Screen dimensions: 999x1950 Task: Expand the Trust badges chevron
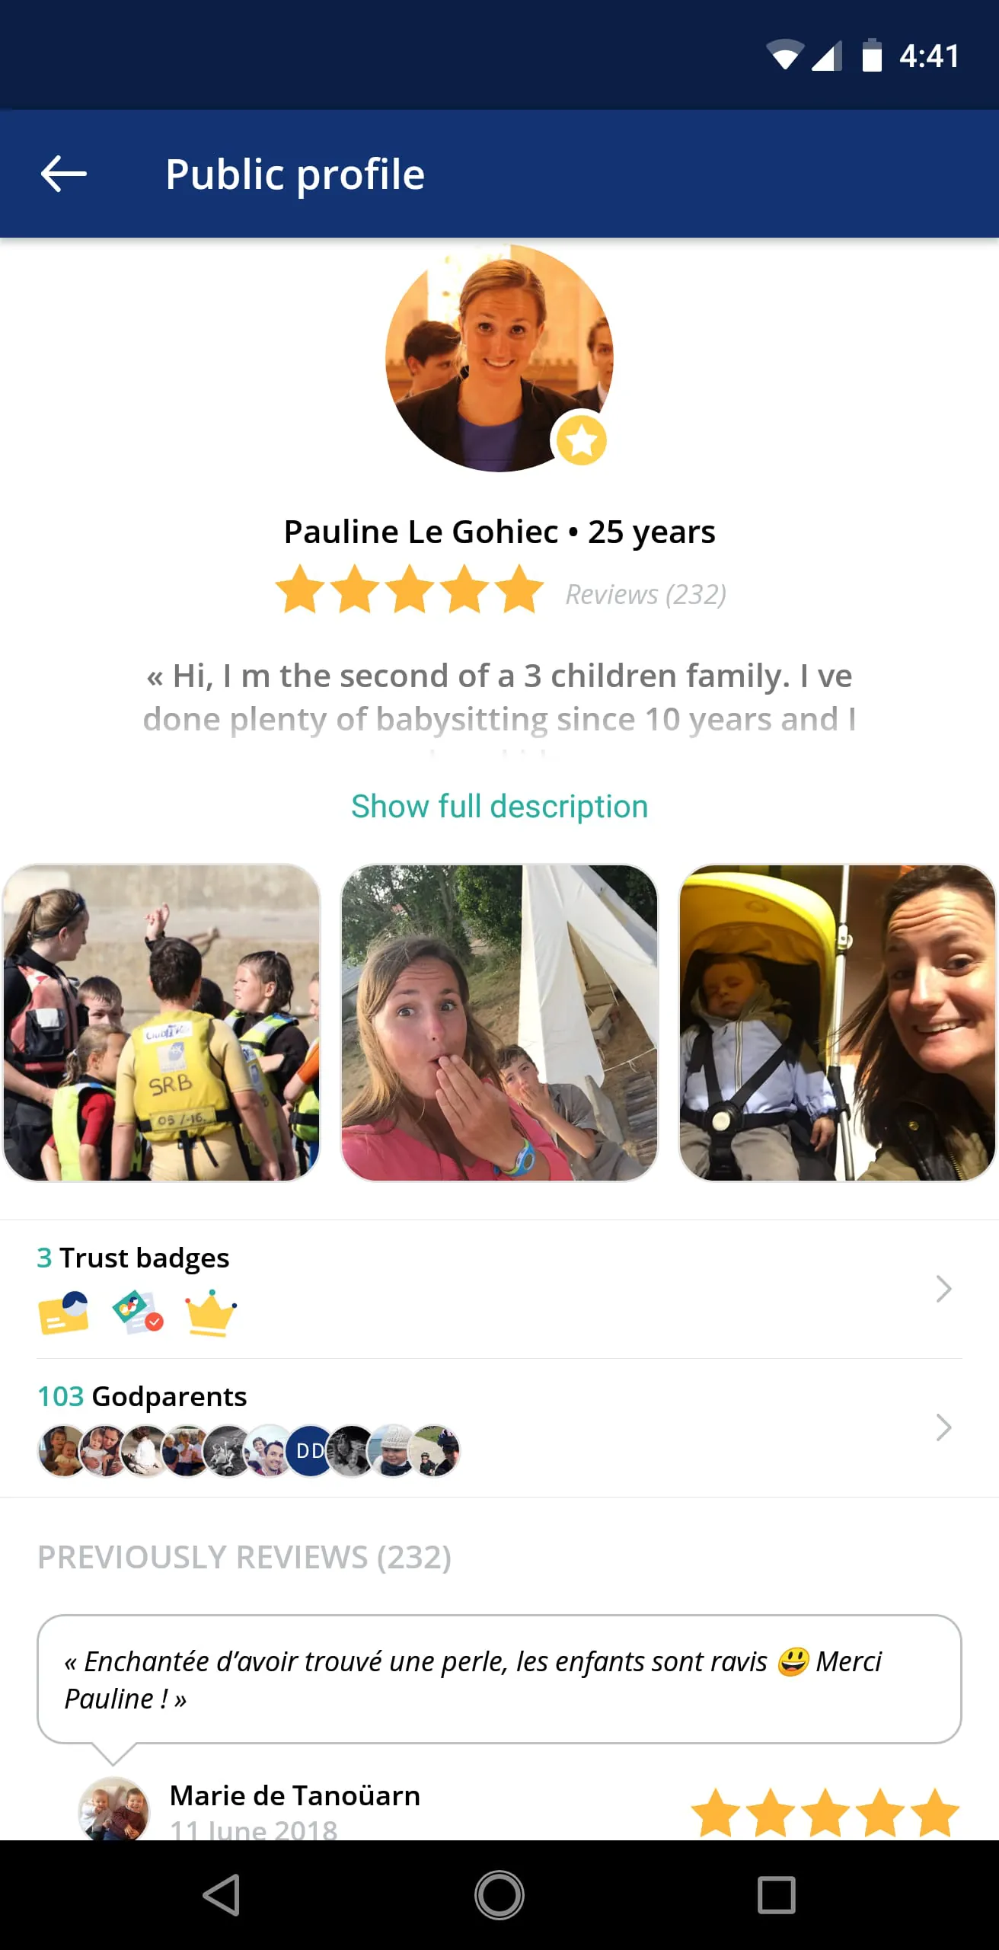943,1289
